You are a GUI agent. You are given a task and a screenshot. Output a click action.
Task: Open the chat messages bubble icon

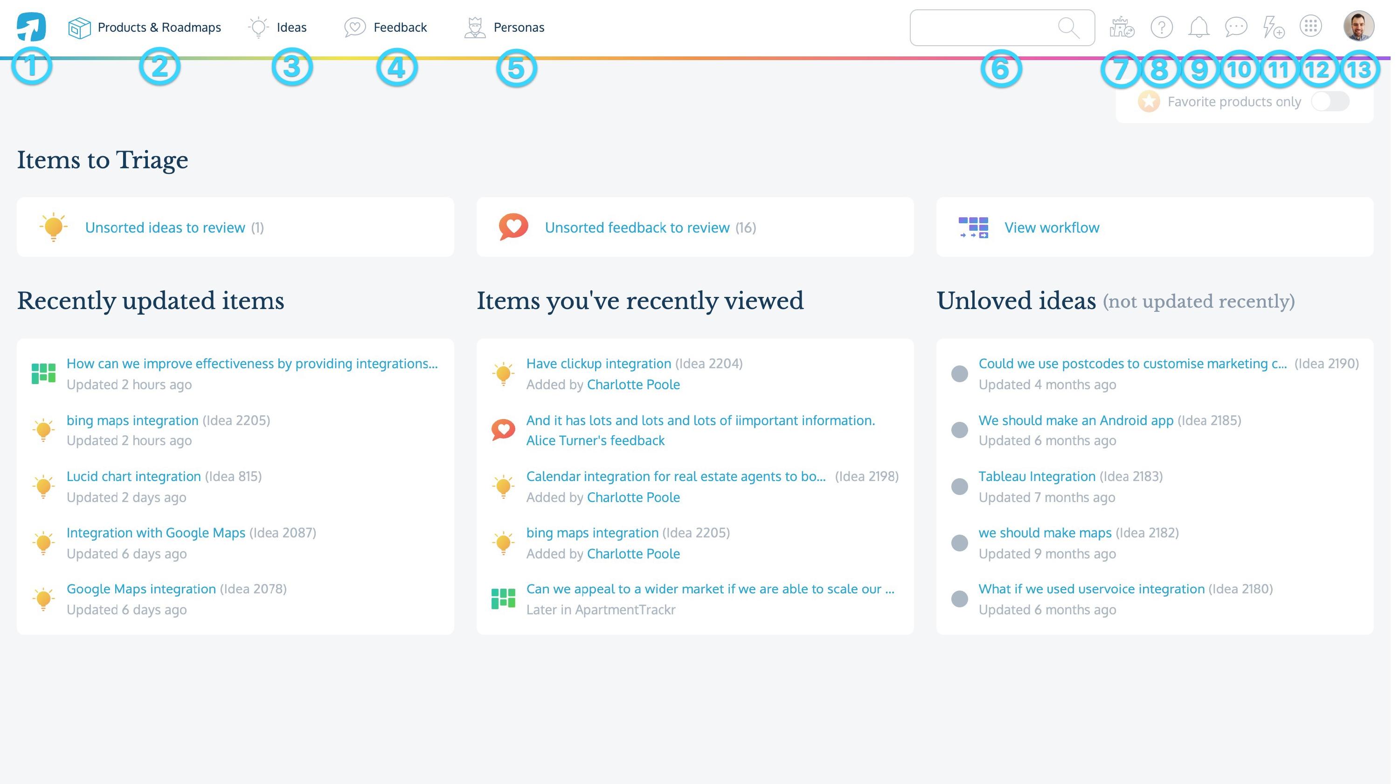coord(1237,26)
